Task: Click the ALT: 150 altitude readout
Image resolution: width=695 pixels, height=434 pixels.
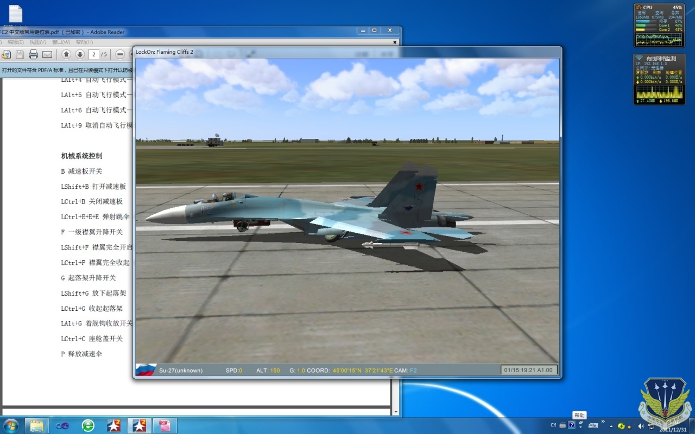Action: tap(268, 371)
